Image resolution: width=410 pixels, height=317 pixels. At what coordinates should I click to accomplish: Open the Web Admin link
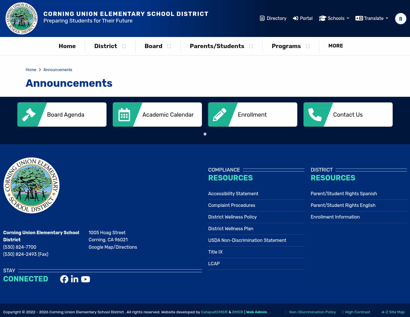[257, 312]
